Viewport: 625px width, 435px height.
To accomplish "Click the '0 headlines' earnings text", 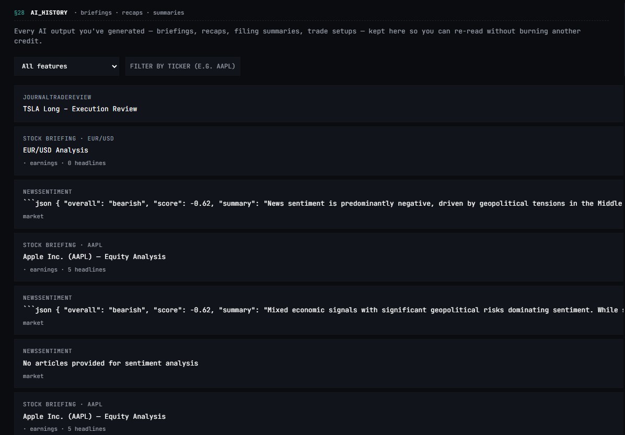I will pos(65,163).
